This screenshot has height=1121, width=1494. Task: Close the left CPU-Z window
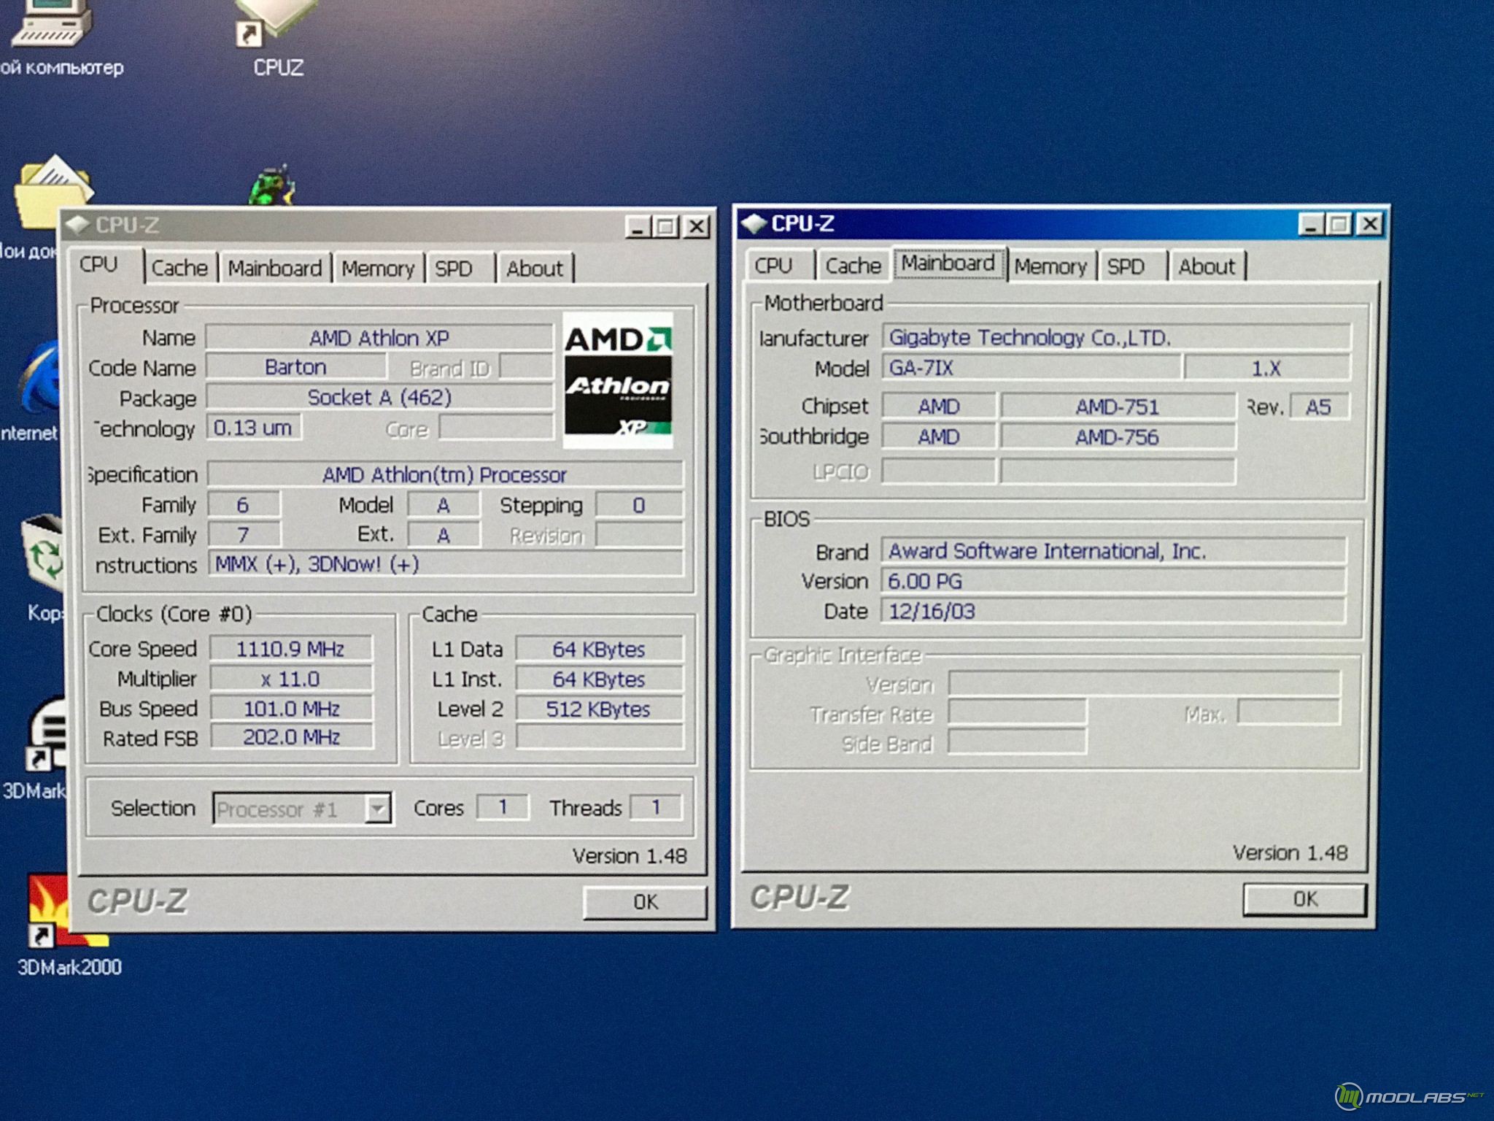tap(697, 227)
